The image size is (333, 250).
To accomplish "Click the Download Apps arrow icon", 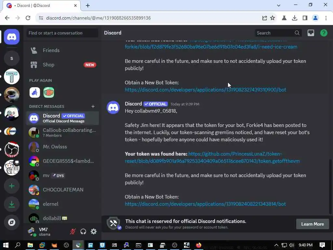I will [12, 204].
